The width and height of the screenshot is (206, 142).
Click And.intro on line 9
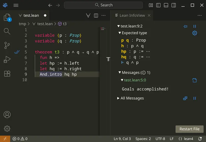51,74
